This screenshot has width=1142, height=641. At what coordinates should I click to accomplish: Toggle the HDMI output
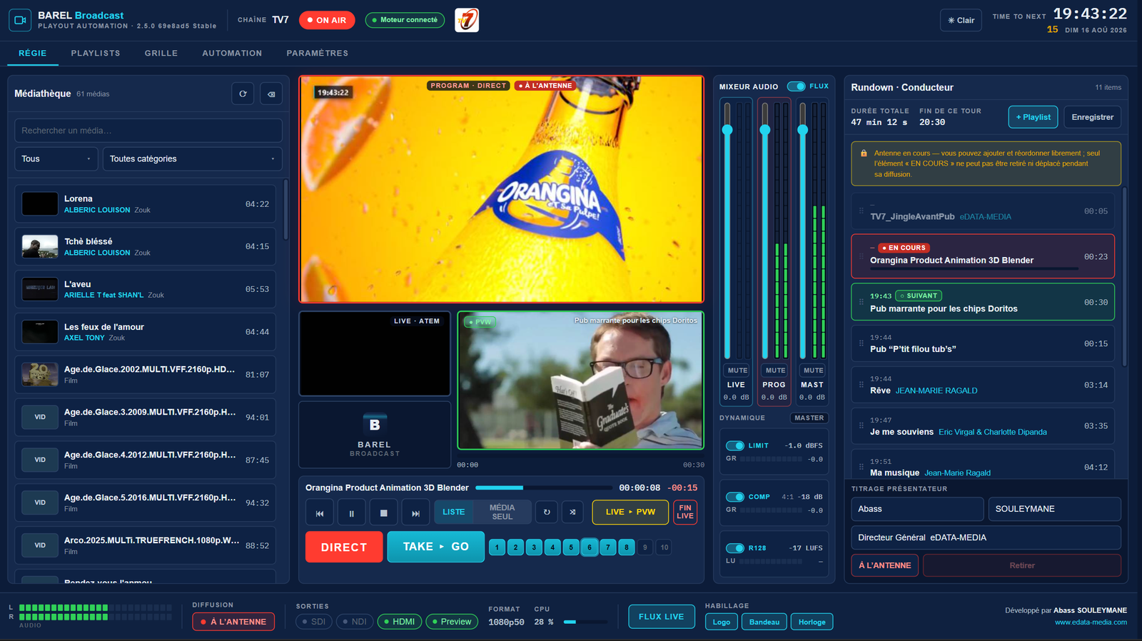400,622
